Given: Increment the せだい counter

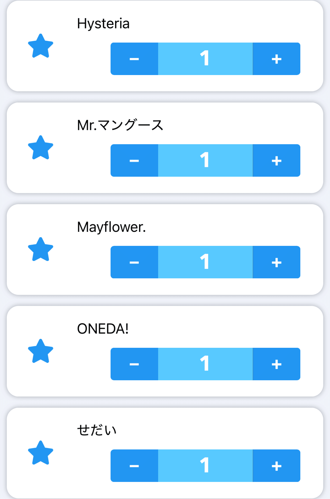Looking at the screenshot, I should (276, 466).
